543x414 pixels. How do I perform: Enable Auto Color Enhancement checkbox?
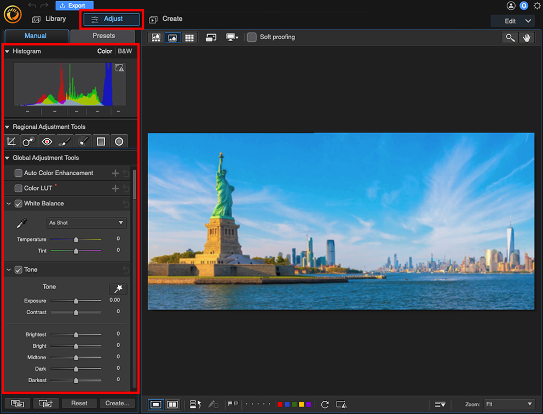pyautogui.click(x=19, y=173)
